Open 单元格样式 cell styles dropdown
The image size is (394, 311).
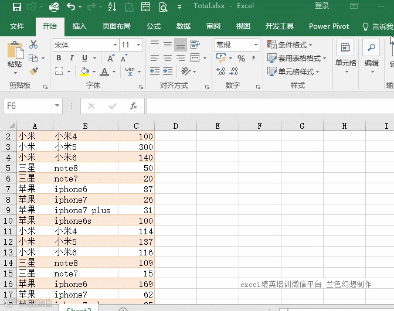click(x=293, y=71)
